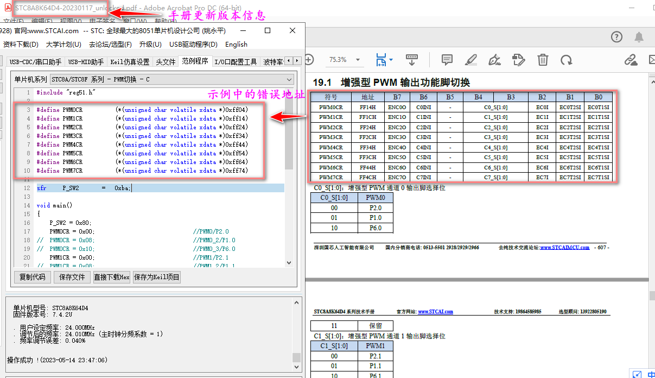Click the trash delete icon in Acrobat
The width and height of the screenshot is (655, 378).
click(x=543, y=60)
